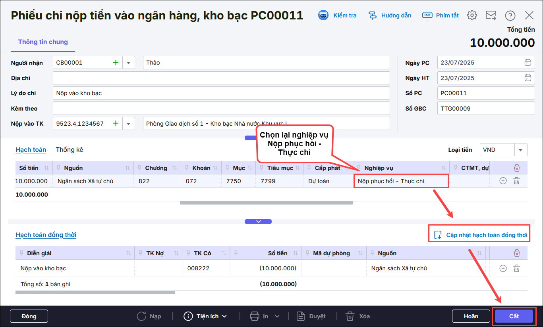543x327 pixels.
Task: Click the Mục cell 7750
Action: [x=239, y=181]
